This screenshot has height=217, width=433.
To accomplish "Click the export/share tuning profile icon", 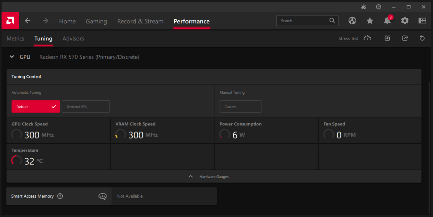I will 405,38.
